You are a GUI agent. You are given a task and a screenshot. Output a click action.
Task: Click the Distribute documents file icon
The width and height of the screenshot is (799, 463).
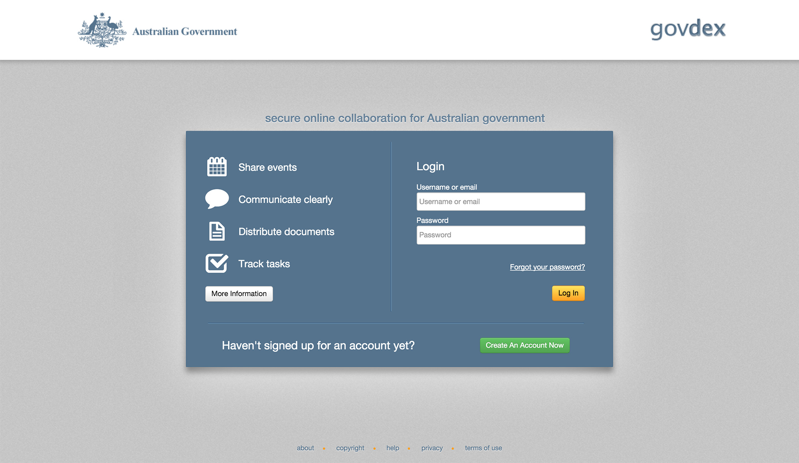tap(217, 231)
